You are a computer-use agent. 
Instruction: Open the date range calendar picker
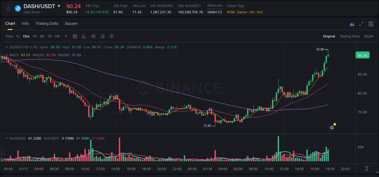(x=75, y=36)
